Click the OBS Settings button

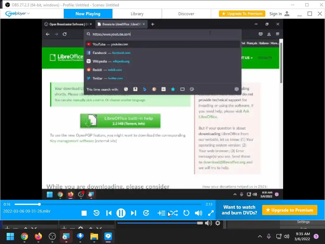(x=303, y=222)
